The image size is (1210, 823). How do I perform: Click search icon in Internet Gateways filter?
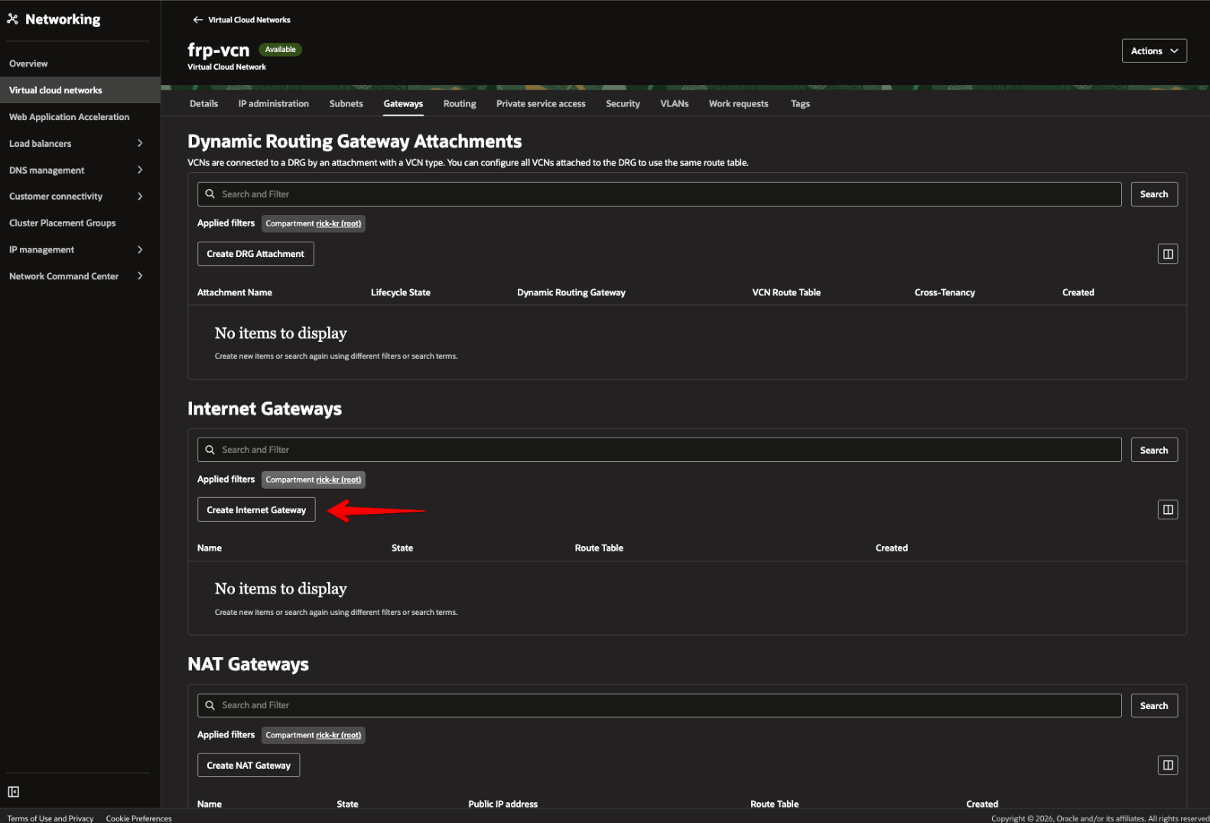210,450
